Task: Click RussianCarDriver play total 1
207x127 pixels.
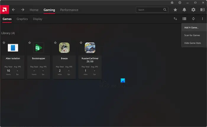Action: coord(85,71)
